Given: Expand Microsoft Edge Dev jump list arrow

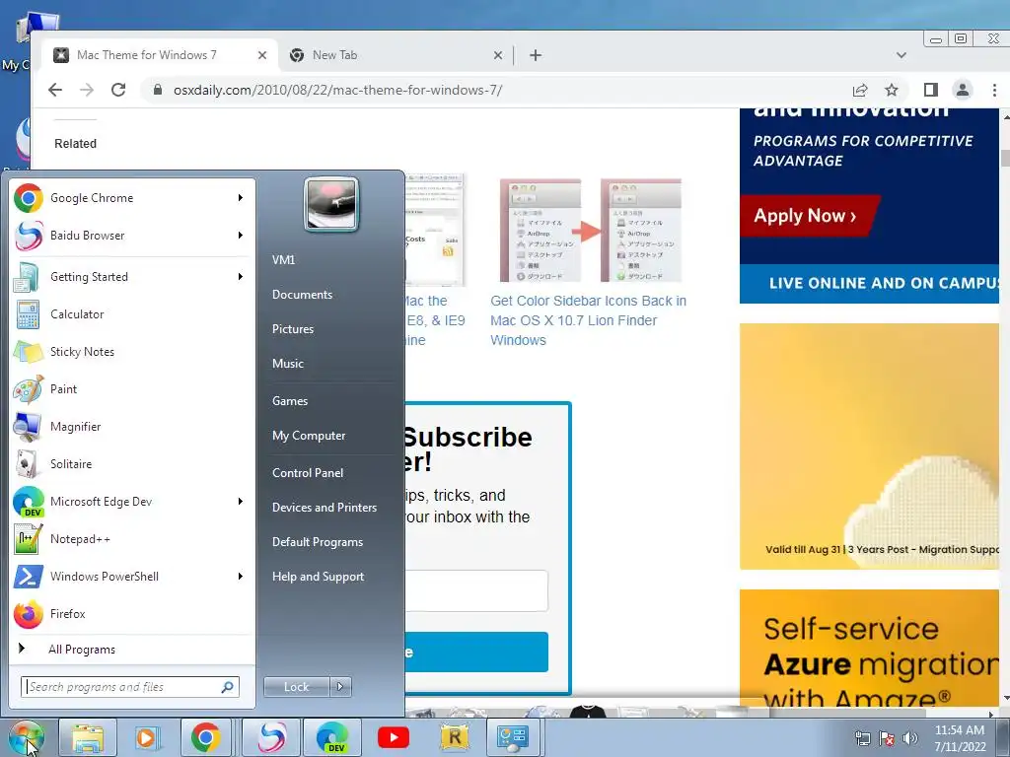Looking at the screenshot, I should tap(241, 502).
